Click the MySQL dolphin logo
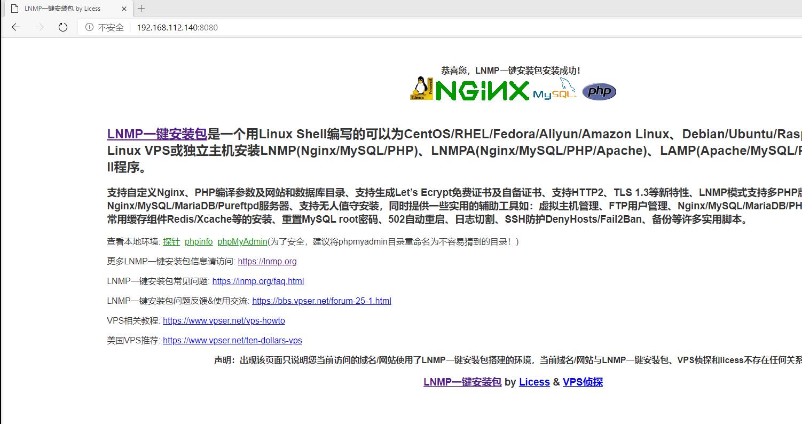 555,89
